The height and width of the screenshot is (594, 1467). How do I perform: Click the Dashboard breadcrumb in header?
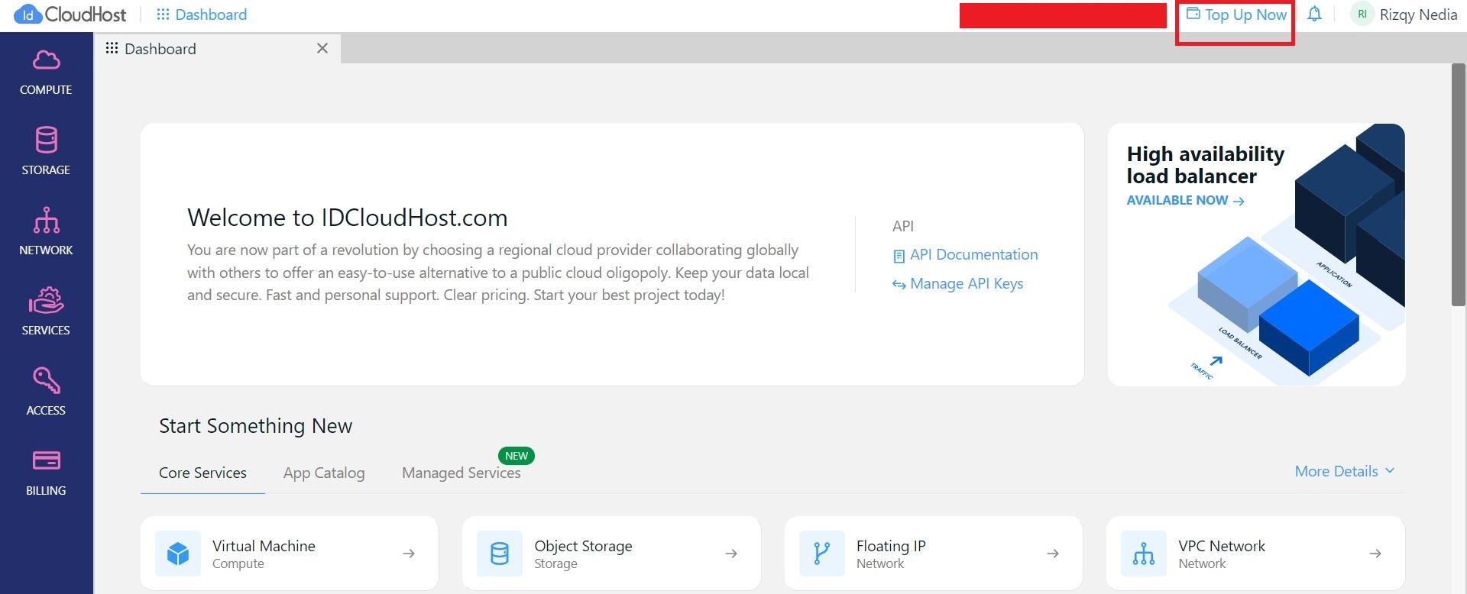(211, 15)
